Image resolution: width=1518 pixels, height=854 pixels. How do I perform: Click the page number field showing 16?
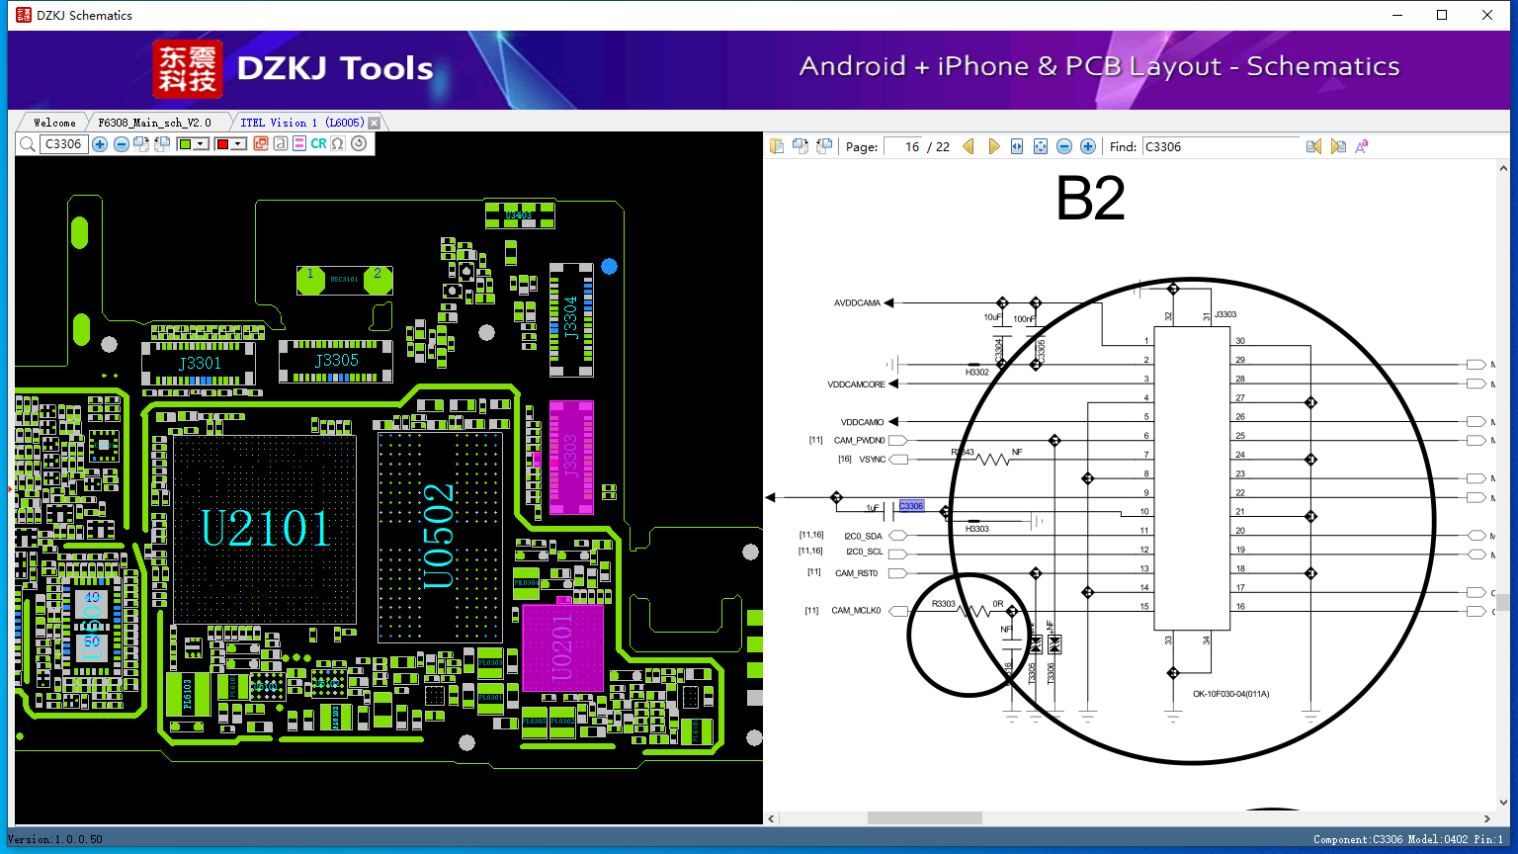pos(903,146)
